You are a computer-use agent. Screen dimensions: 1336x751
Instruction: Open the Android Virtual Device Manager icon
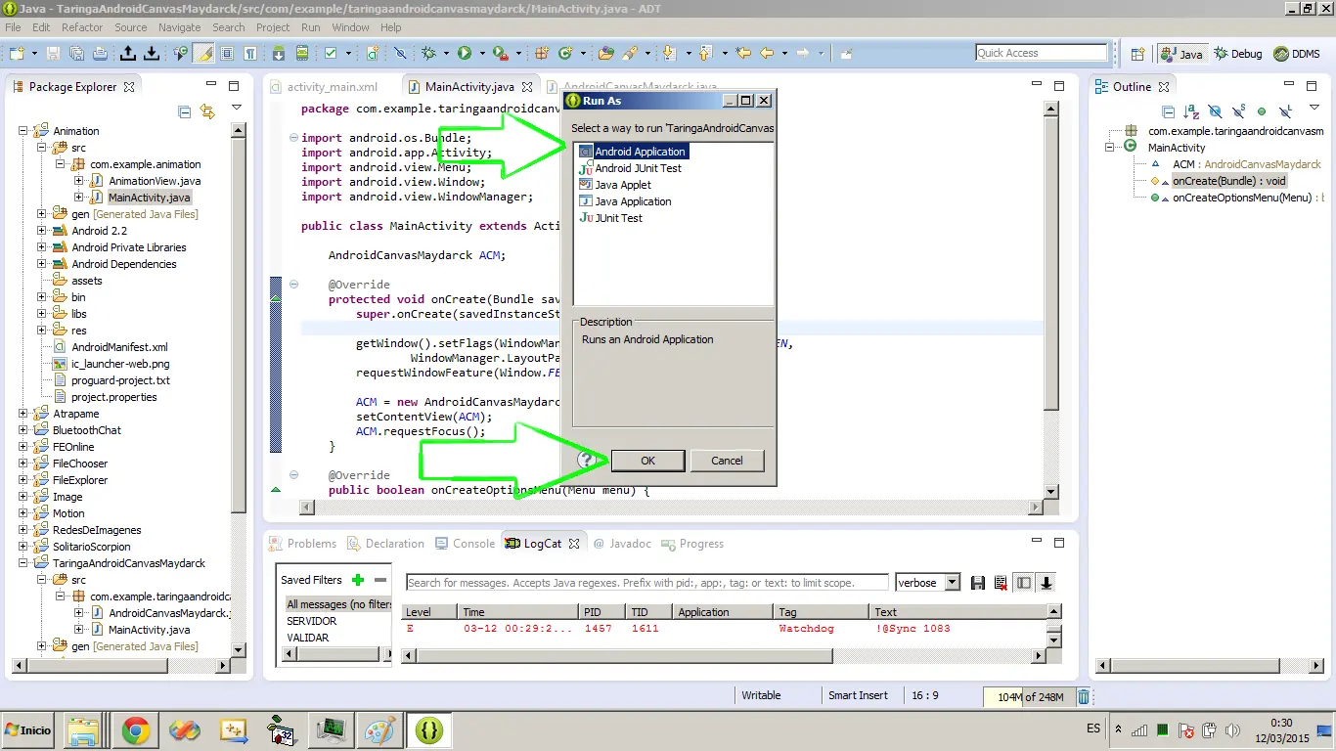(302, 54)
